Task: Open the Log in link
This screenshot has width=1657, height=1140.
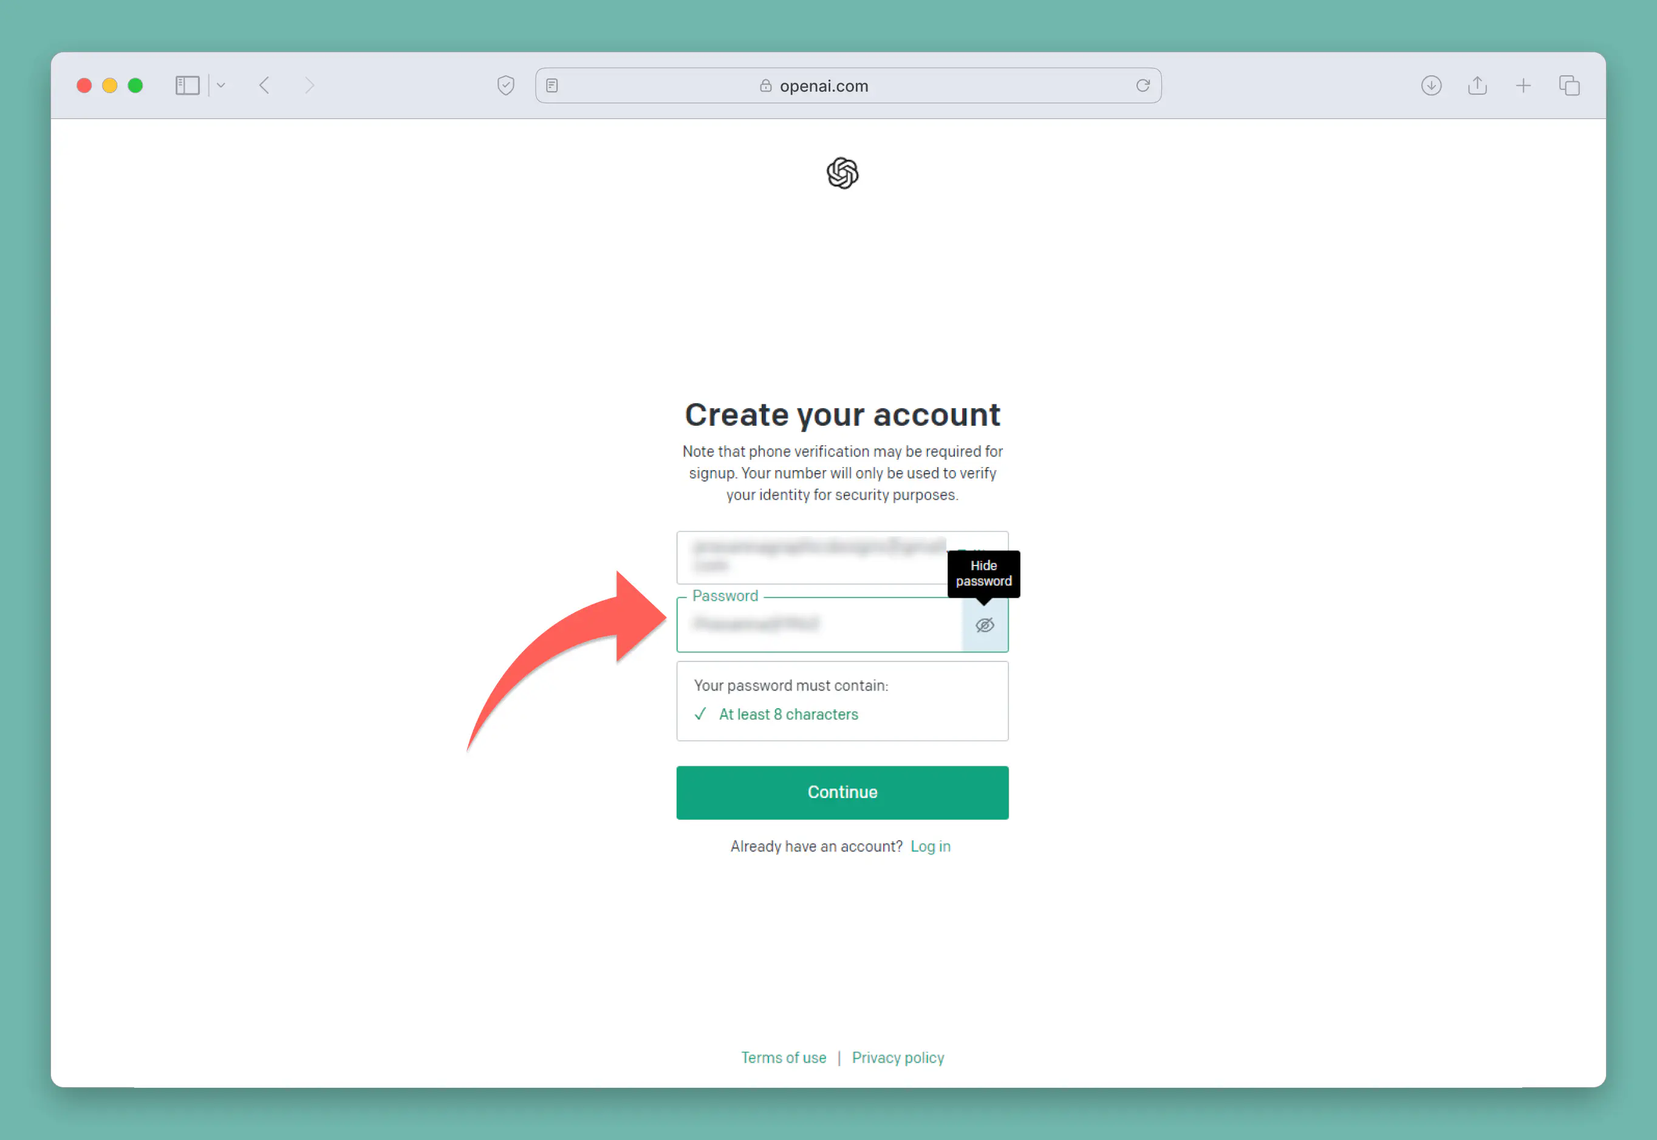Action: 931,847
